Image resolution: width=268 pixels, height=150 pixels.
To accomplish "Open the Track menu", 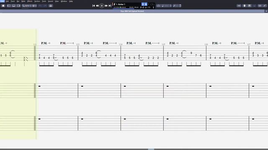I will tap(13, 1).
